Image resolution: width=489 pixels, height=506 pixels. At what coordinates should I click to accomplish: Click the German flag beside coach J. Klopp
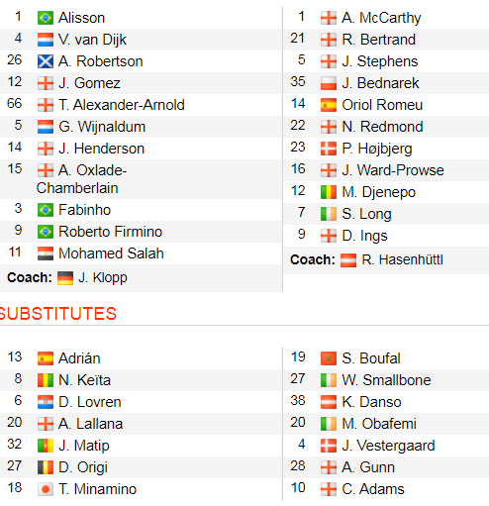65,278
